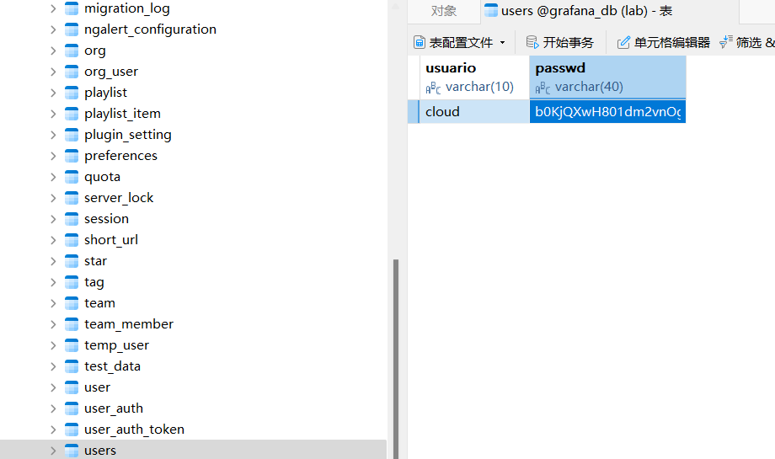Switch to the 对象 tab

pyautogui.click(x=444, y=11)
